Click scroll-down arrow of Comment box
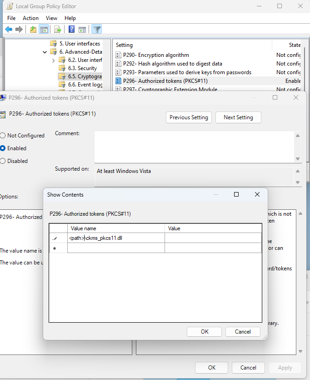Screen dimensions: 310x380 [298, 158]
